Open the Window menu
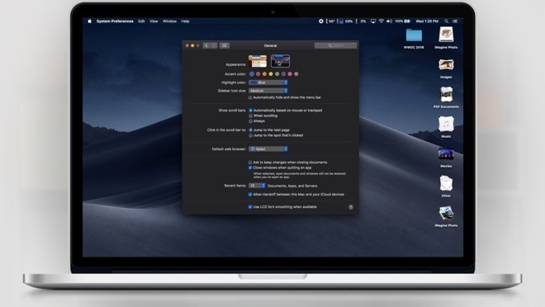This screenshot has height=307, width=545. [x=169, y=21]
